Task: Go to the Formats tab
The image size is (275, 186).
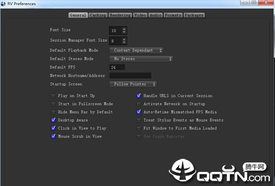Action: click(x=173, y=15)
